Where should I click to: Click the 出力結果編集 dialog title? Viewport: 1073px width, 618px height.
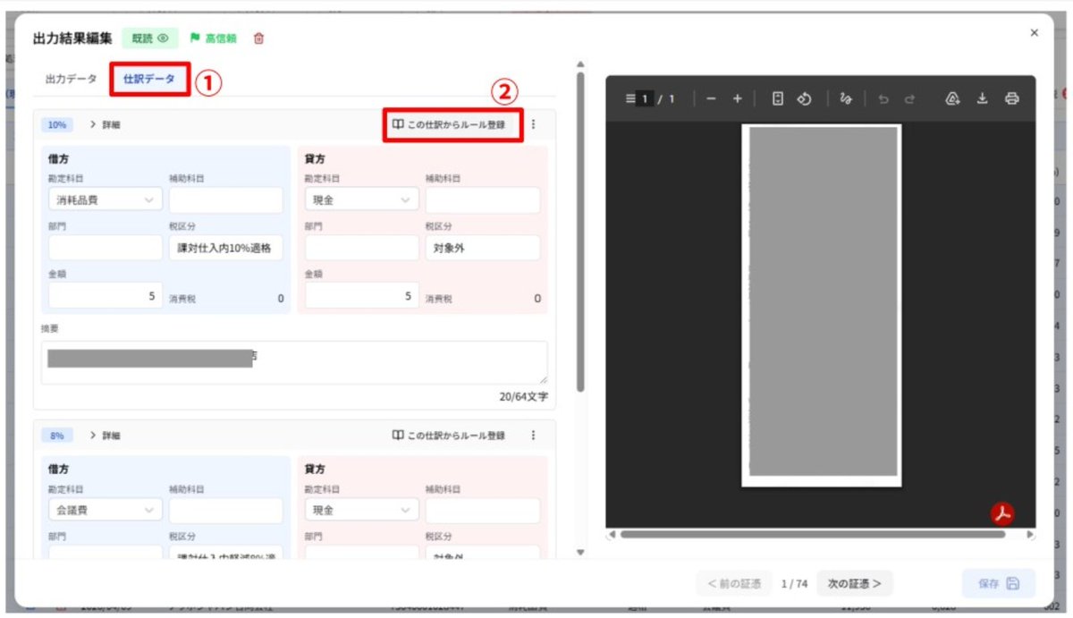(x=72, y=38)
